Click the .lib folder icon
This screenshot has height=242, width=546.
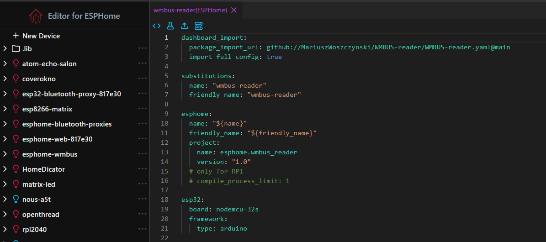click(16, 49)
